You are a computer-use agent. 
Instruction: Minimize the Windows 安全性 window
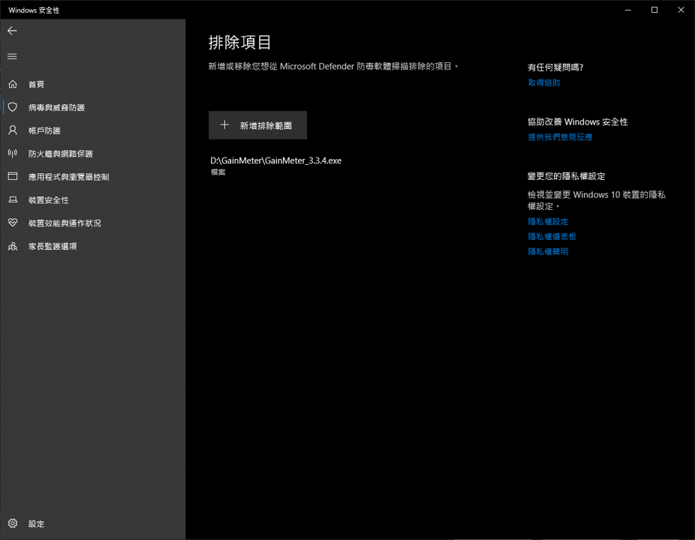pos(627,10)
